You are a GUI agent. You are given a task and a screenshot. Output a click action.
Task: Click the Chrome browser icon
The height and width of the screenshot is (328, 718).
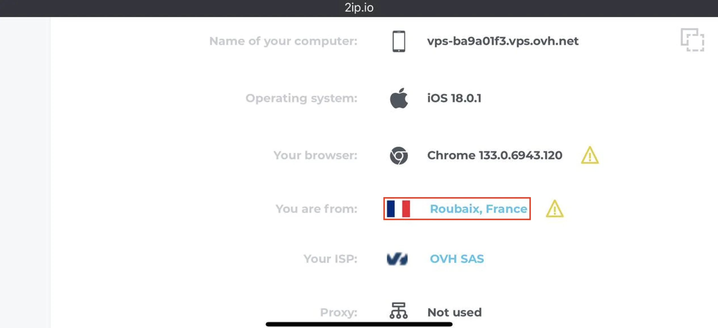pos(399,156)
